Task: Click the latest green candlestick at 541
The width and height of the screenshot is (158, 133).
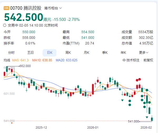Action: (152, 119)
